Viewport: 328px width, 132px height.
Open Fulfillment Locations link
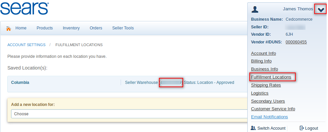pos(271,77)
